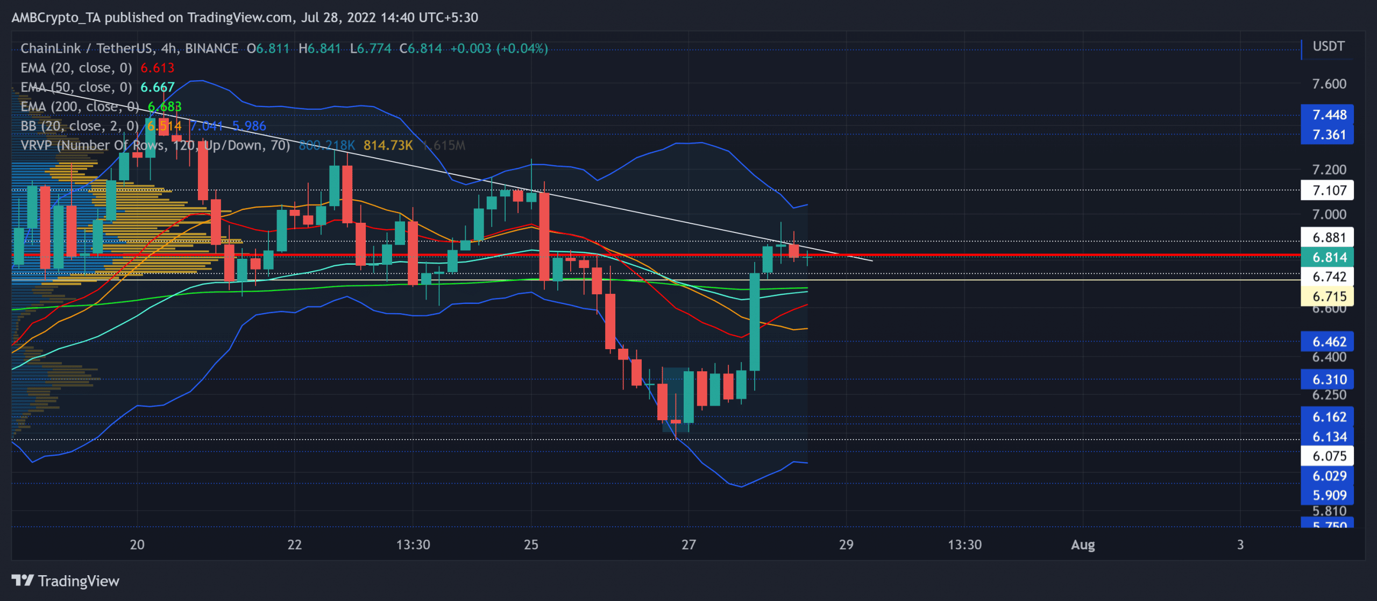This screenshot has width=1377, height=601.
Task: Click the 7.000 price axis tick
Action: tap(1329, 215)
